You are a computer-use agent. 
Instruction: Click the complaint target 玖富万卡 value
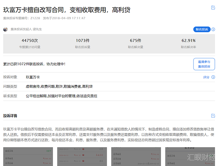click(33, 77)
